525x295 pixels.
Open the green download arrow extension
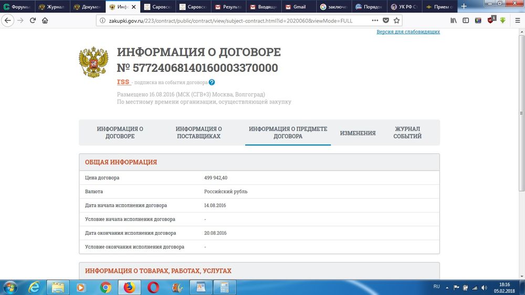[502, 20]
